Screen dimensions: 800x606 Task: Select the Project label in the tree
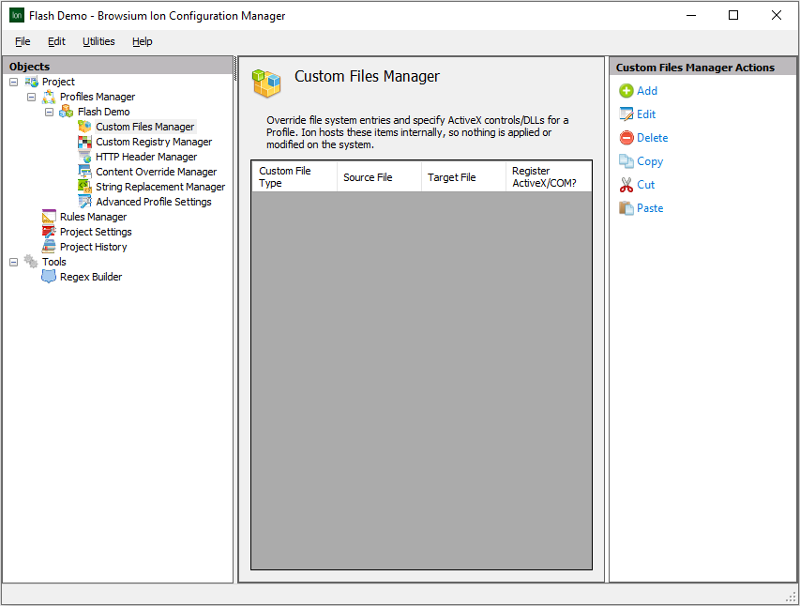click(58, 82)
